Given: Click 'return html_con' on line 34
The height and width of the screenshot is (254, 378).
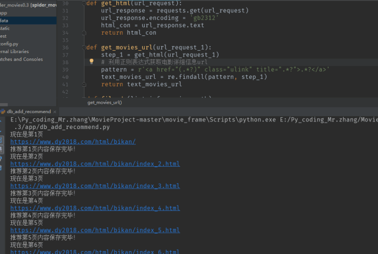Looking at the screenshot, I should pyautogui.click(x=129, y=33).
